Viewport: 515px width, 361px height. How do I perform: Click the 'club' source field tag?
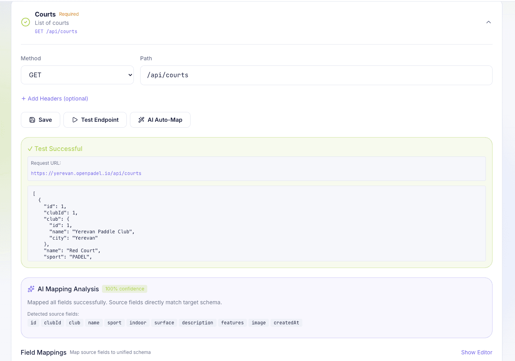74,323
